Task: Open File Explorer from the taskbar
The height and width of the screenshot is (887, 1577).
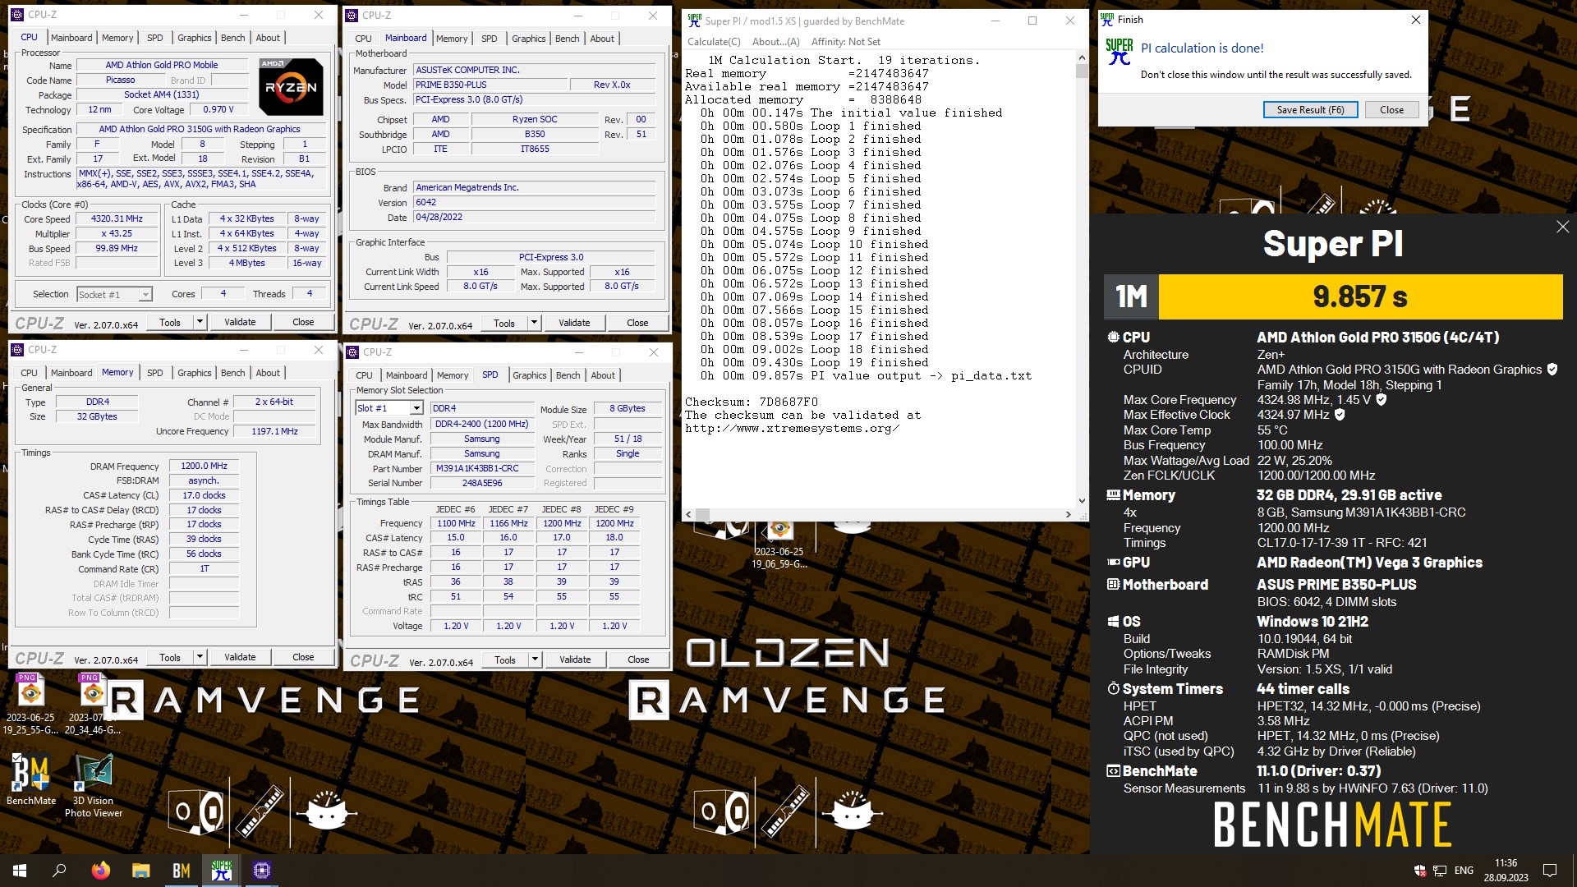Action: pos(140,871)
